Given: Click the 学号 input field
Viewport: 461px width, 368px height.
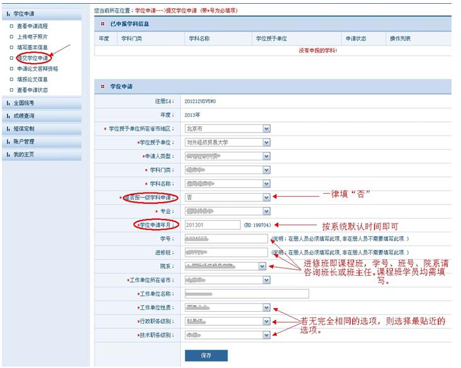Looking at the screenshot, I should (x=226, y=239).
